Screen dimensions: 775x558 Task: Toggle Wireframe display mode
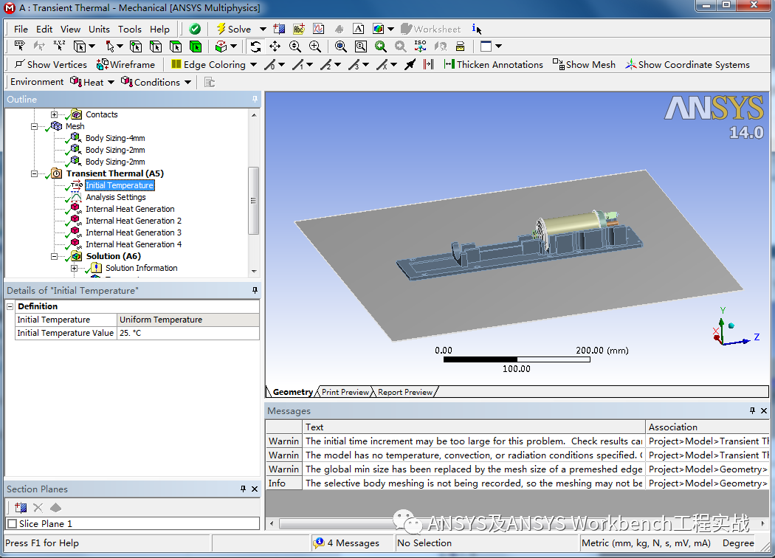pos(125,65)
